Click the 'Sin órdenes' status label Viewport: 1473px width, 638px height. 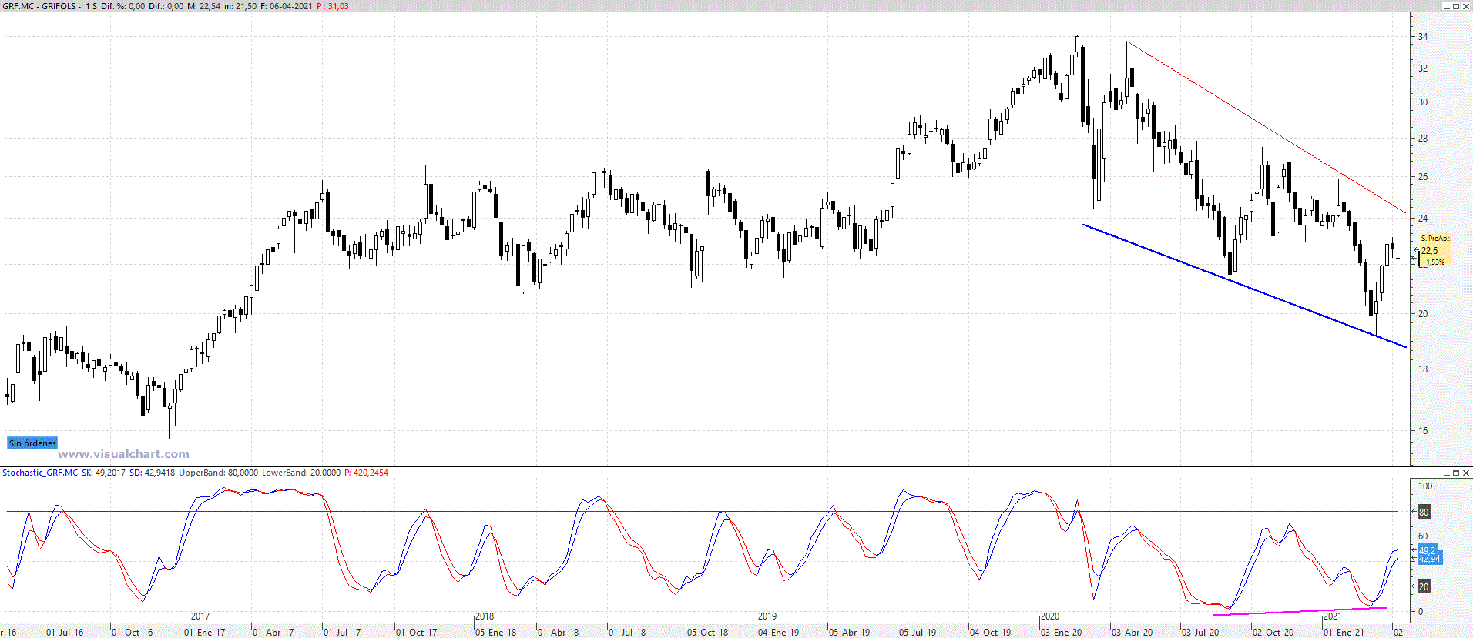click(32, 443)
